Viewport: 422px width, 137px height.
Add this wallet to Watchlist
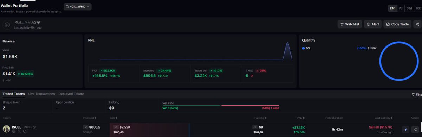point(350,24)
